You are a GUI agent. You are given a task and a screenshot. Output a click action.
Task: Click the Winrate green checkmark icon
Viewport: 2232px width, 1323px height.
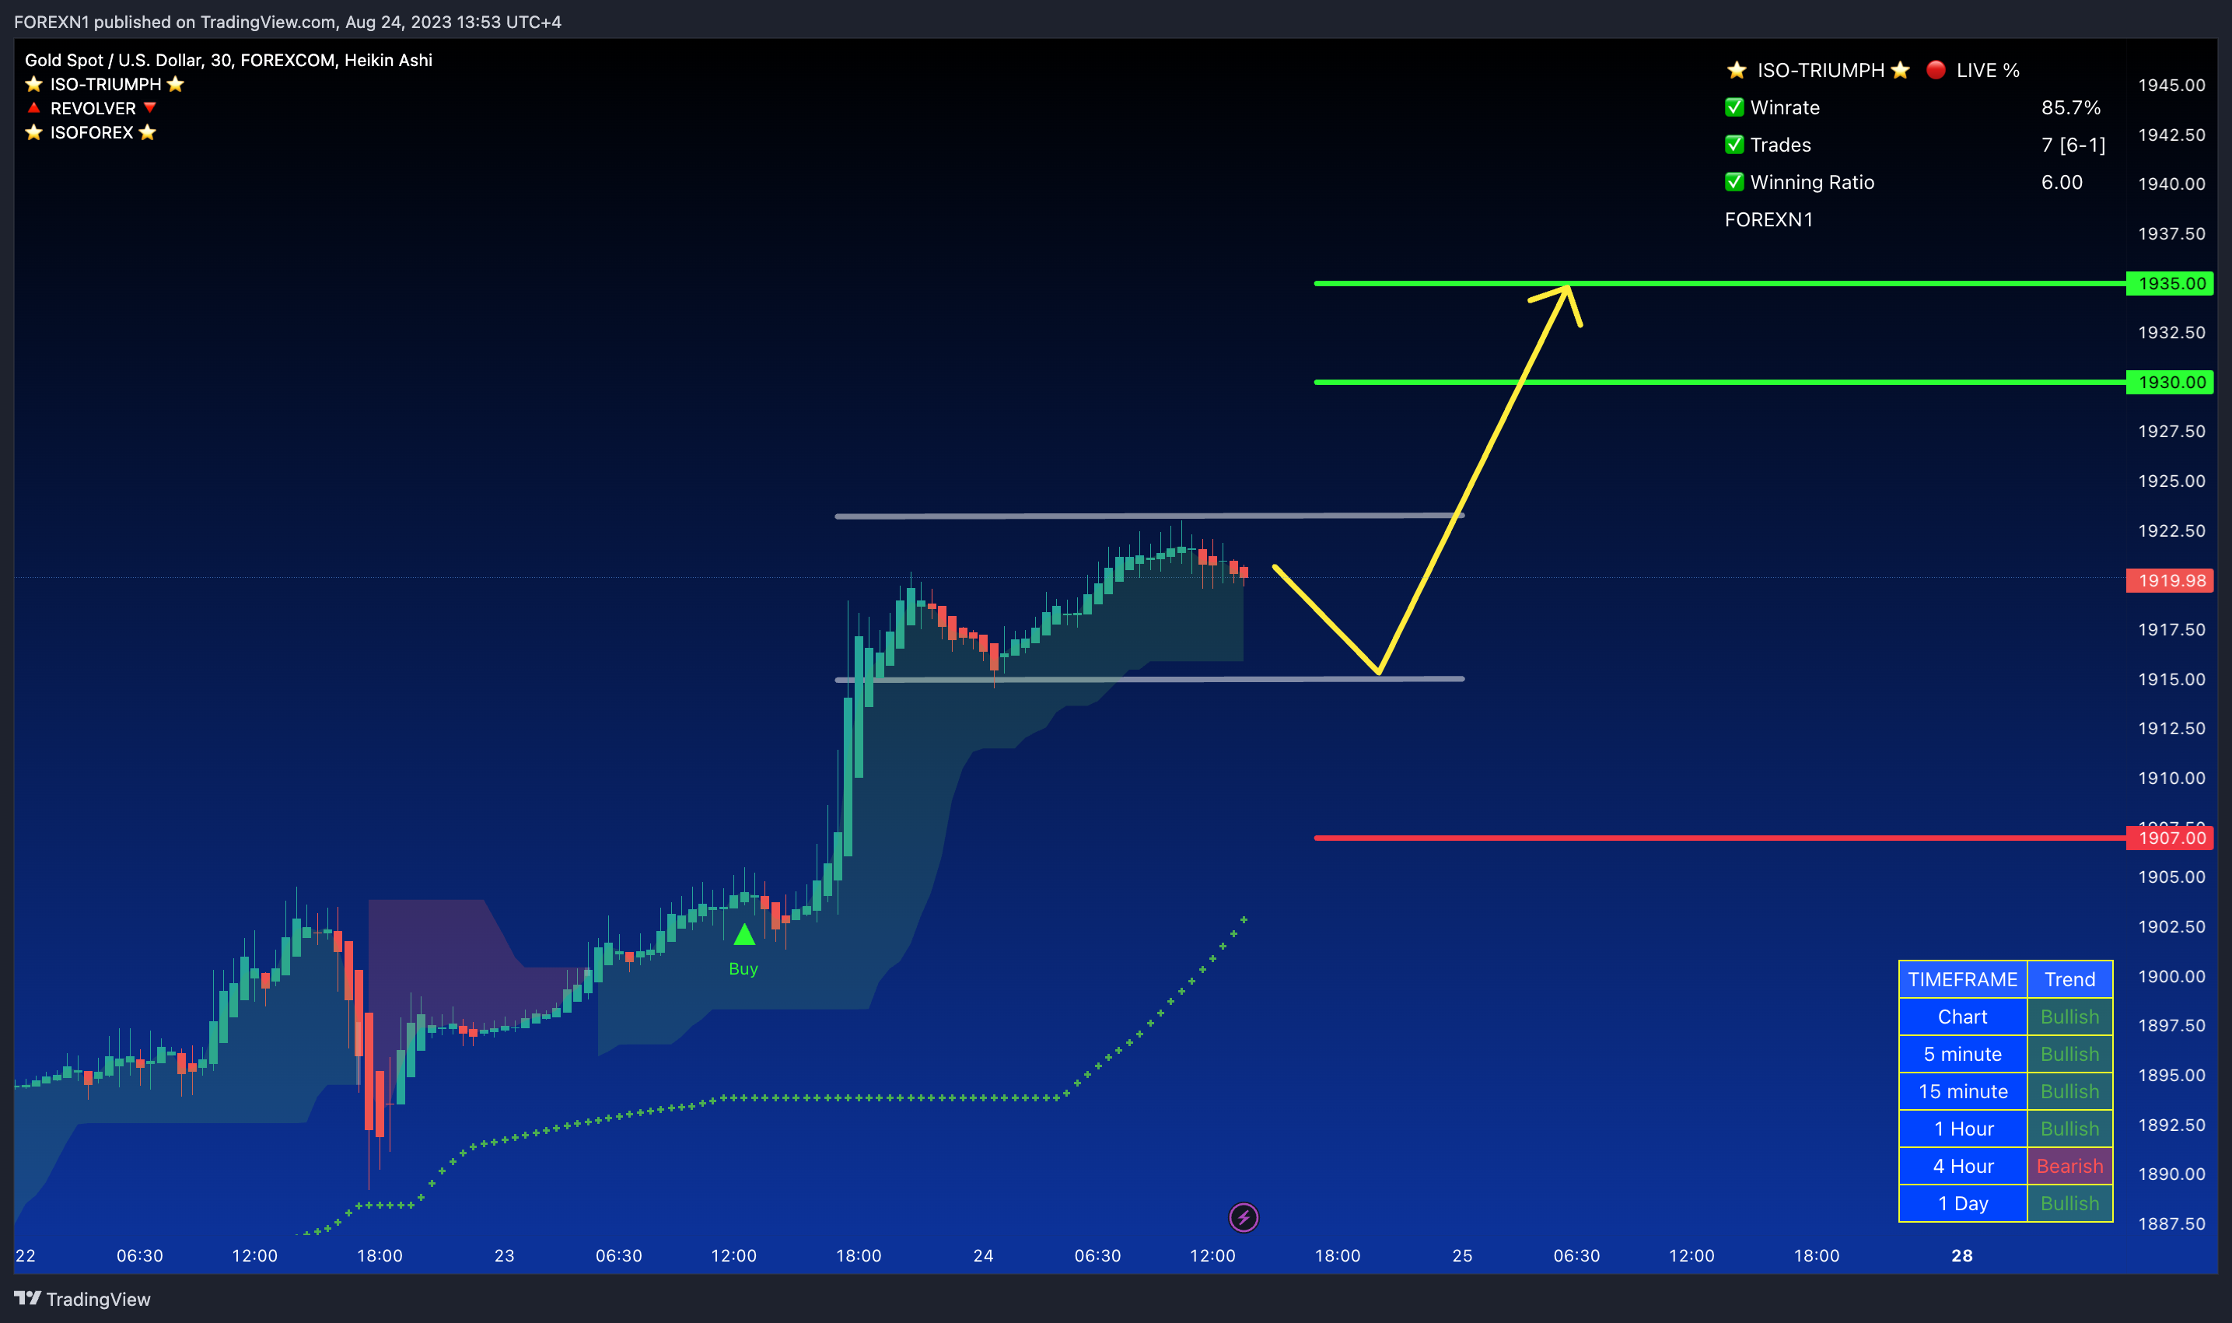pyautogui.click(x=1733, y=108)
